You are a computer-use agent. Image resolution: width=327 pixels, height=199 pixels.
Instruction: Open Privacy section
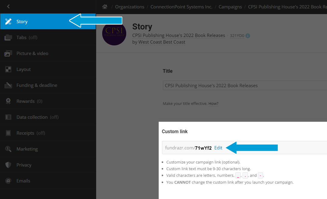[x=48, y=165]
